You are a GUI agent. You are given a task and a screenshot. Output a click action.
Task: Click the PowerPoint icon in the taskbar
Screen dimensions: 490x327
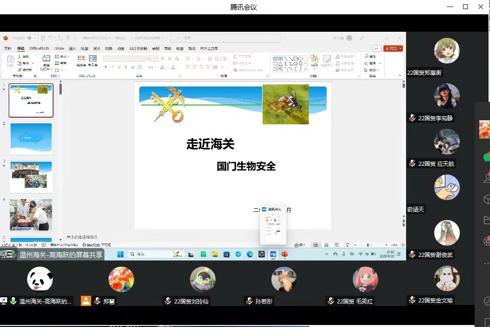285,254
